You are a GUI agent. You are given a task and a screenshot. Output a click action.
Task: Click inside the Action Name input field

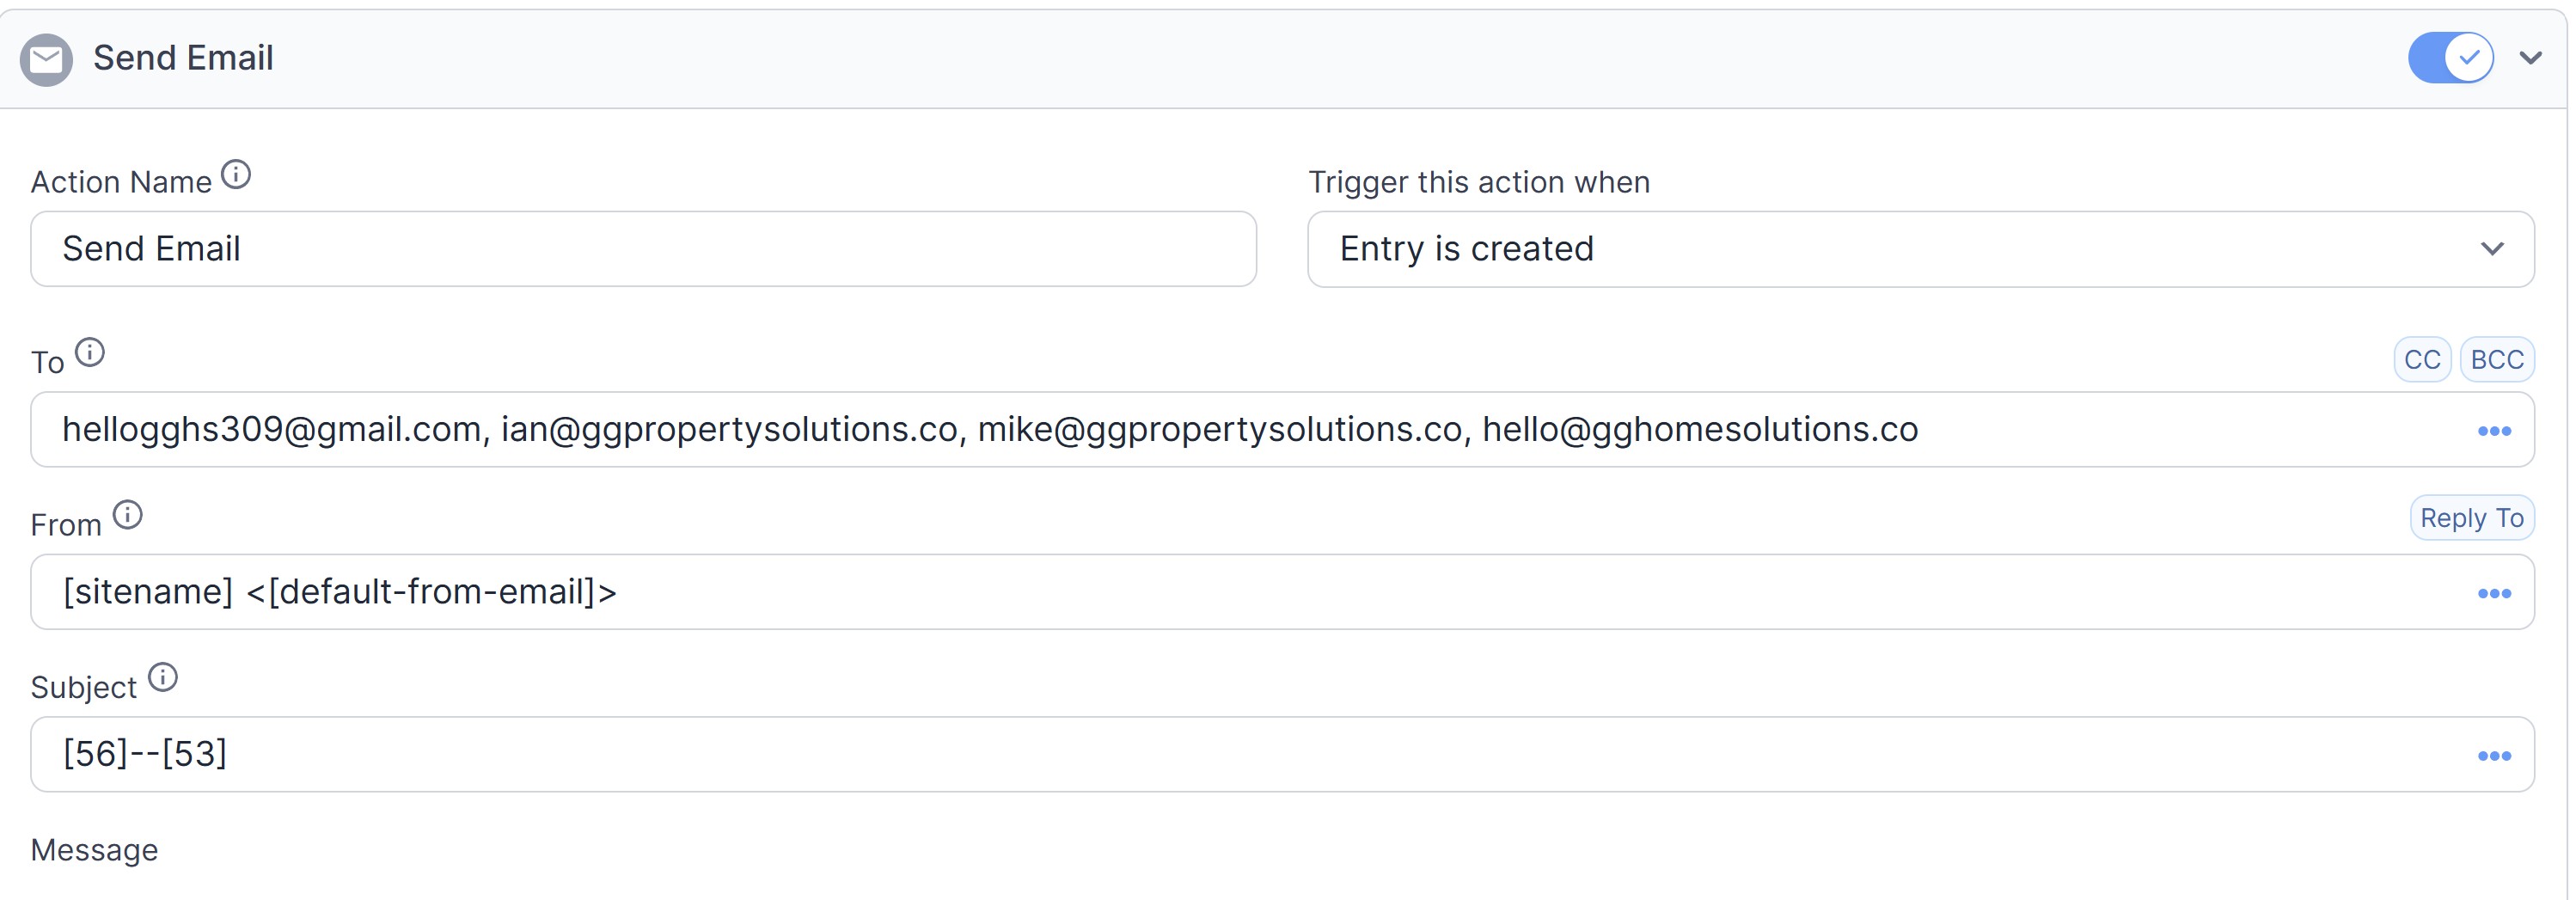click(x=643, y=249)
